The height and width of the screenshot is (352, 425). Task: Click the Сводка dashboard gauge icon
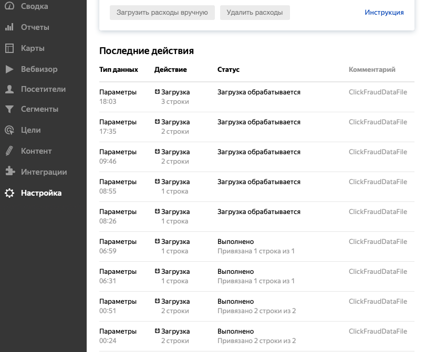9,6
